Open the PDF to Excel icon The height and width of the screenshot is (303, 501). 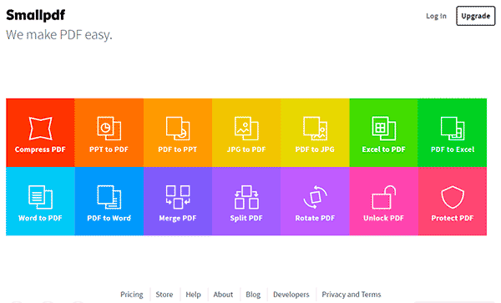tap(453, 129)
